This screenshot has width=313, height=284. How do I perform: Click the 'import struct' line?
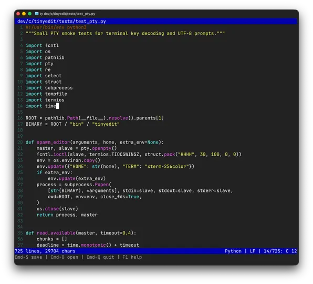[x=44, y=82]
